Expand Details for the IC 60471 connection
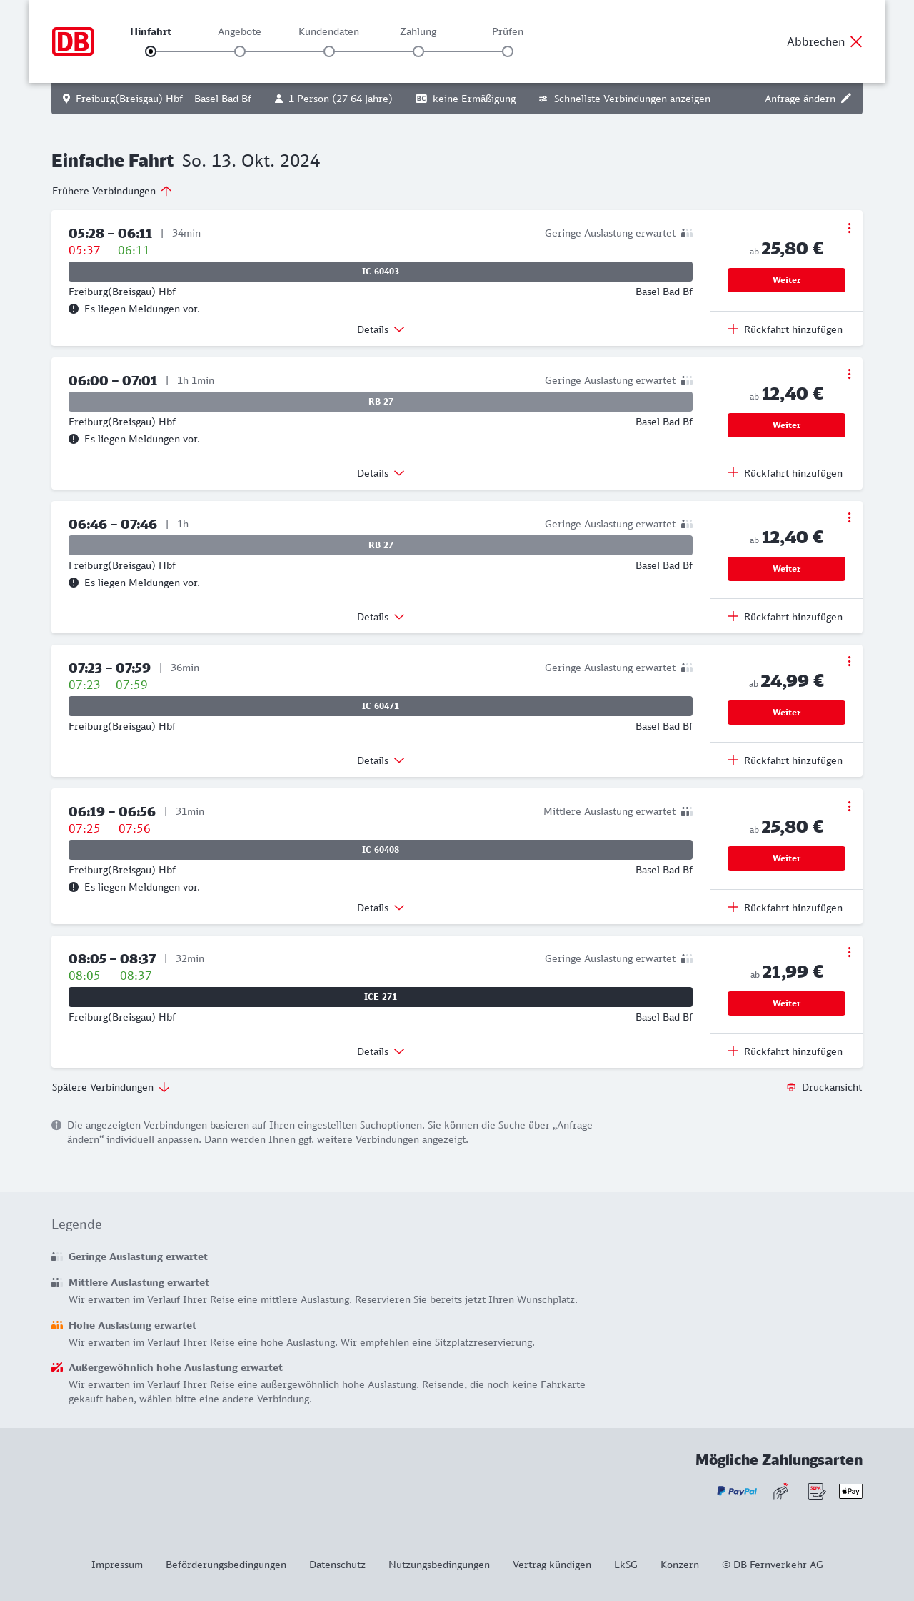The width and height of the screenshot is (914, 1601). click(381, 760)
